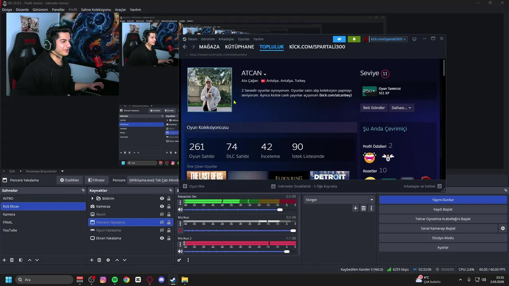Image resolution: width=509 pixels, height=286 pixels.
Task: Move source up in Kaynaklar list
Action: point(117,260)
